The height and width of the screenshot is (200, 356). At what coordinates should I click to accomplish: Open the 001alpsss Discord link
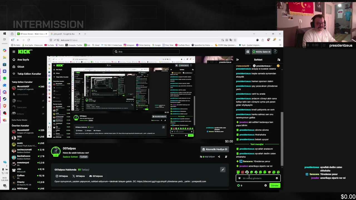pos(96,176)
